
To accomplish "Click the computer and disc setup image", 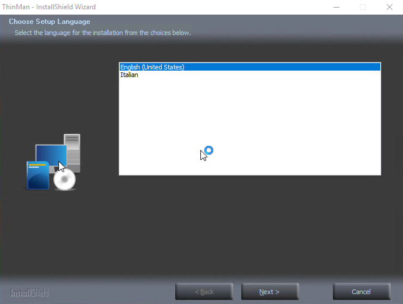I will pos(54,162).
